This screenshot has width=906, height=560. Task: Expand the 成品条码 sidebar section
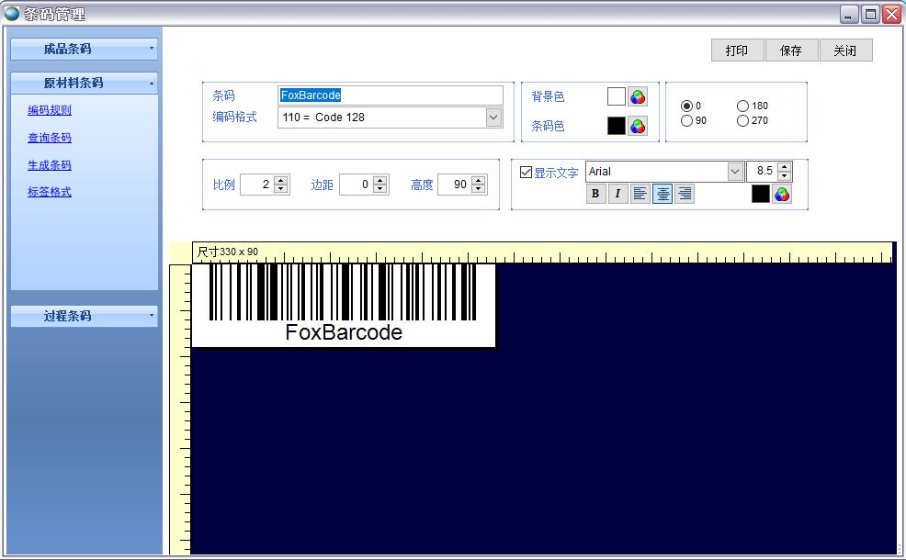click(84, 49)
